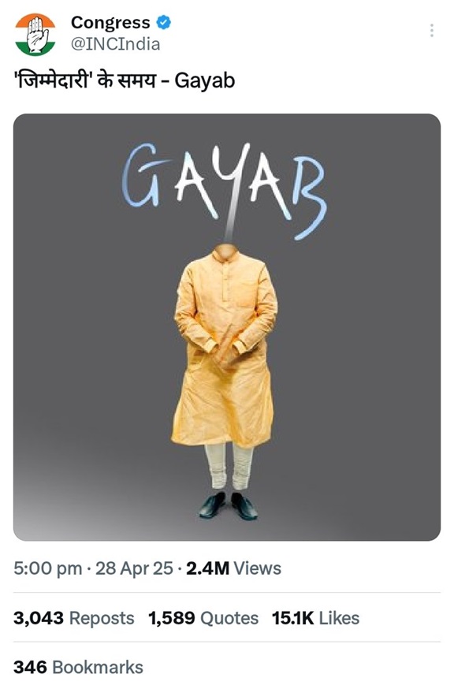The width and height of the screenshot is (454, 689).
Task: Open the GAYAB poster image
Action: 227,327
